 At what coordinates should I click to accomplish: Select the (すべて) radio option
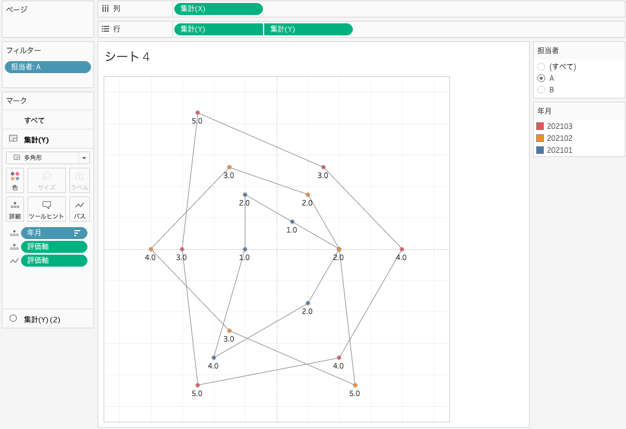(542, 67)
